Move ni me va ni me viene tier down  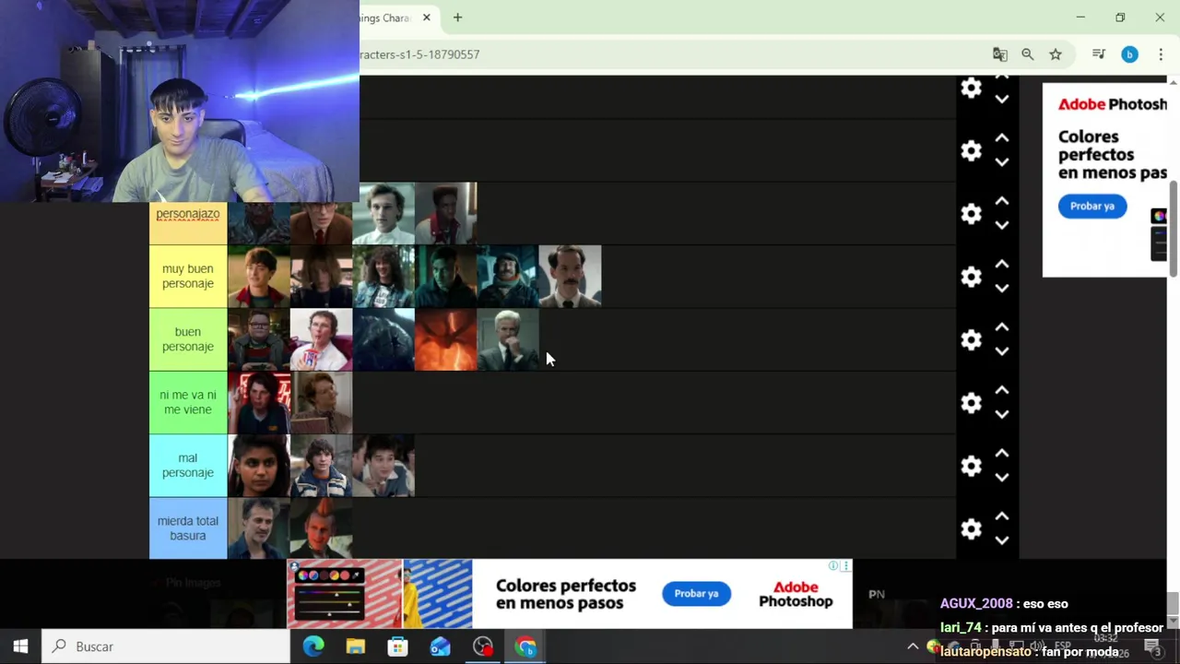(1002, 414)
